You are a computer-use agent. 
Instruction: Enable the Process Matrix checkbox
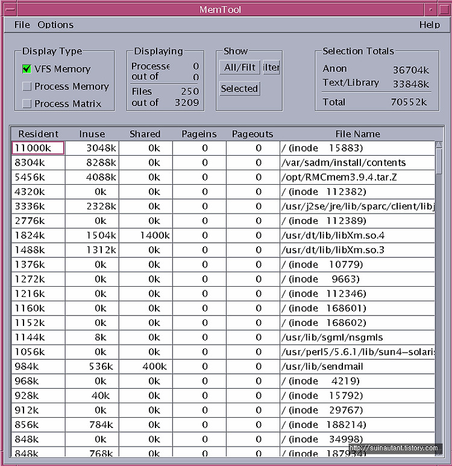pyautogui.click(x=27, y=103)
